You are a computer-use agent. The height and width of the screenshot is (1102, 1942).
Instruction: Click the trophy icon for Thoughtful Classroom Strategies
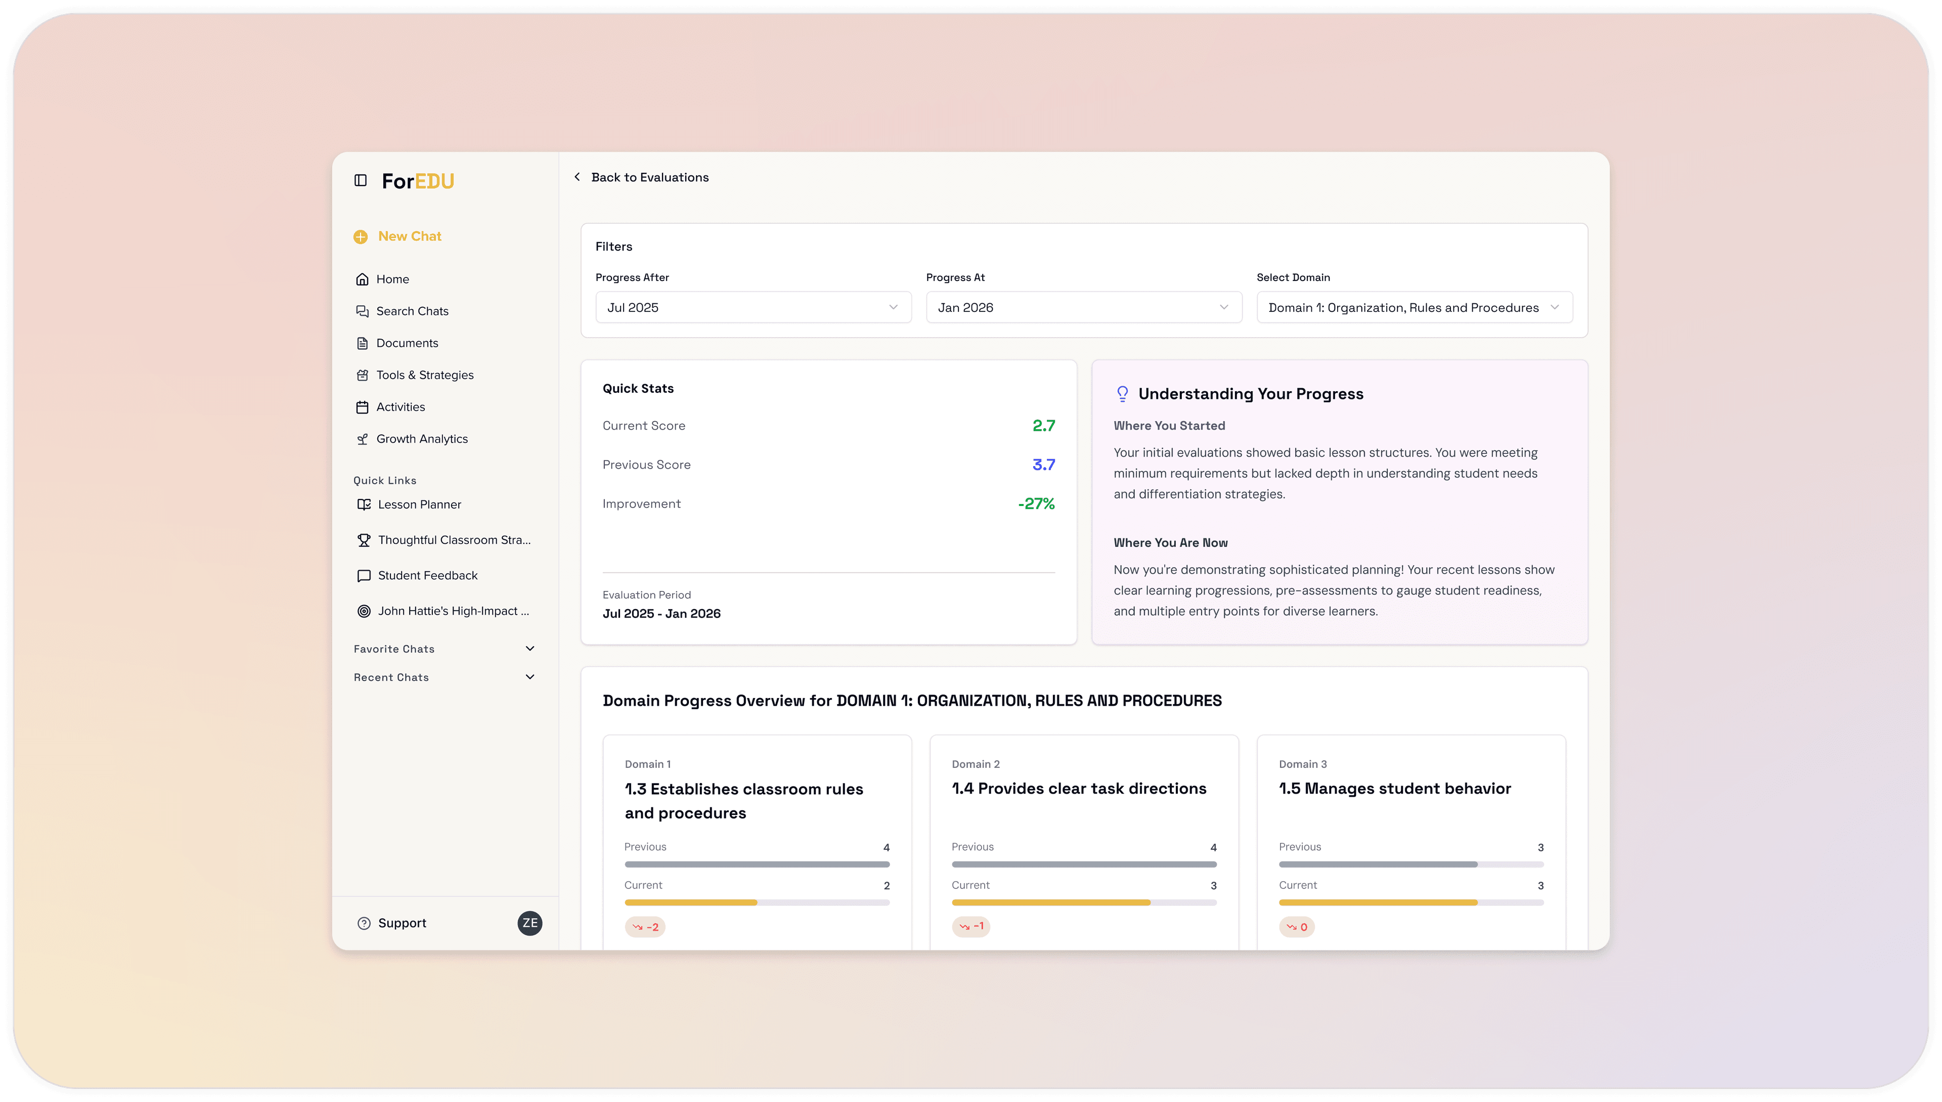(364, 540)
